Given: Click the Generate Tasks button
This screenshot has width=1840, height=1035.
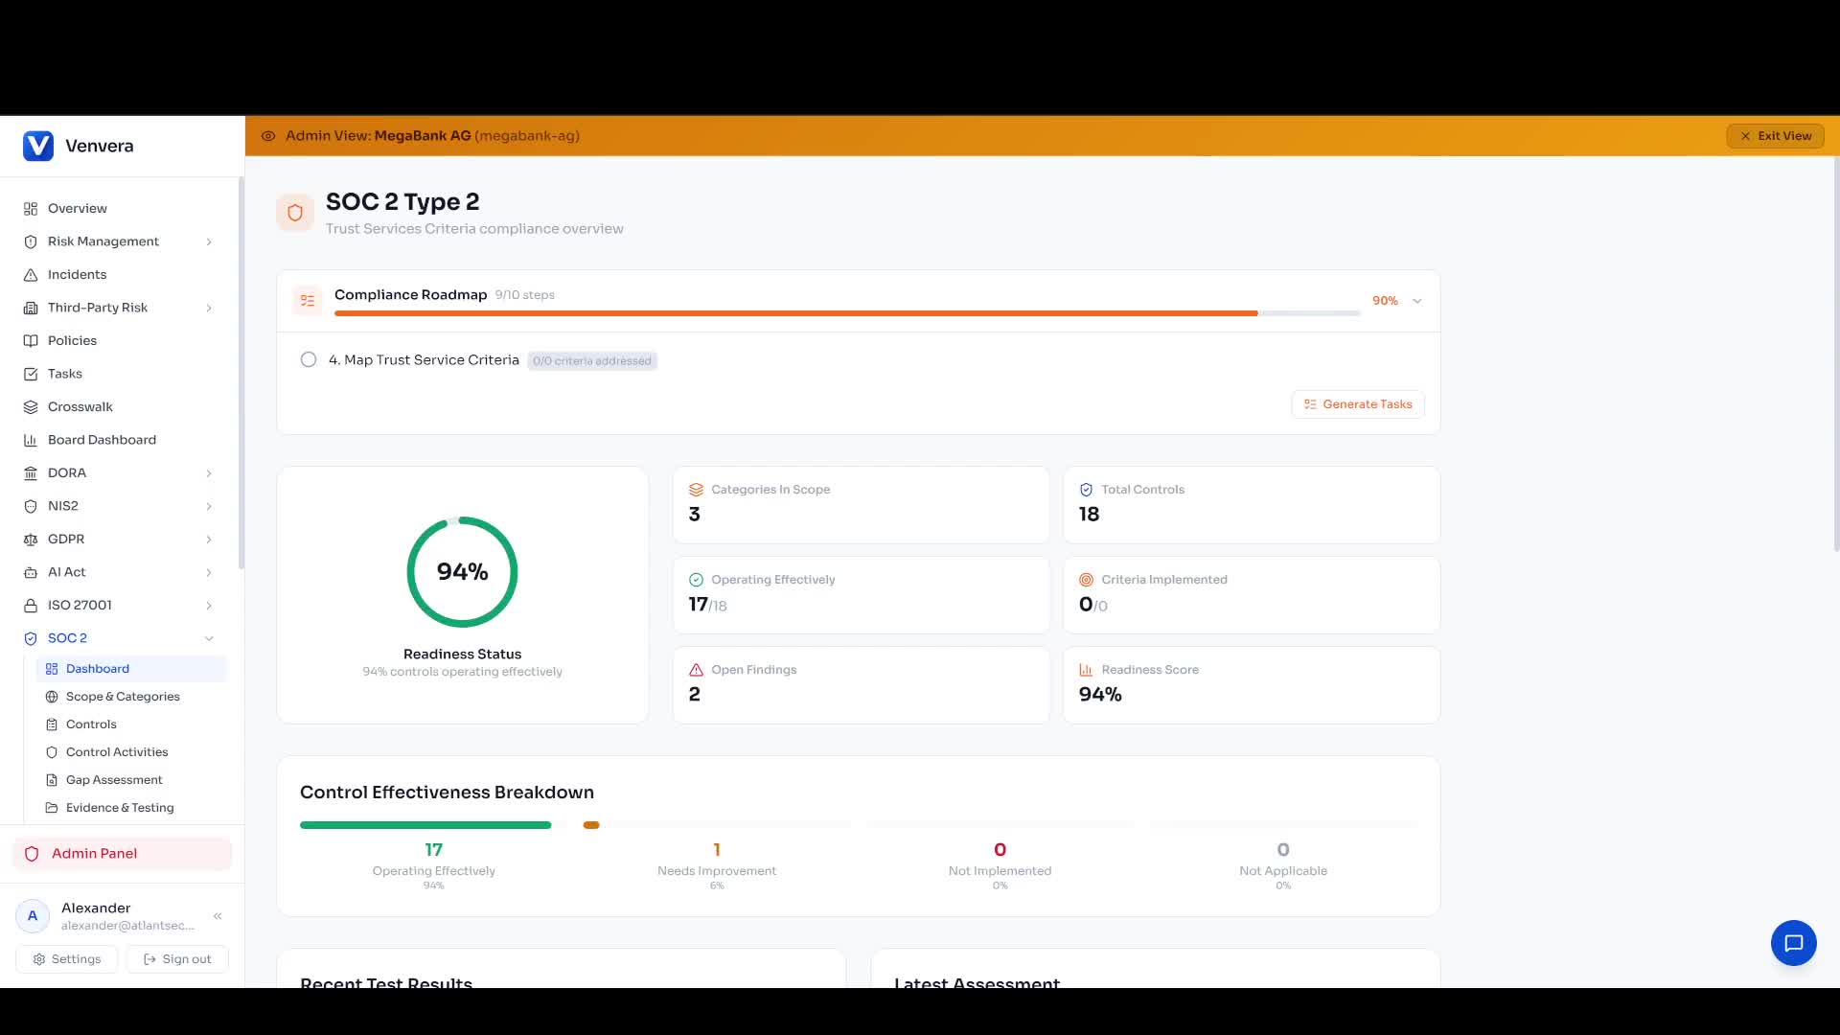Looking at the screenshot, I should (1358, 404).
